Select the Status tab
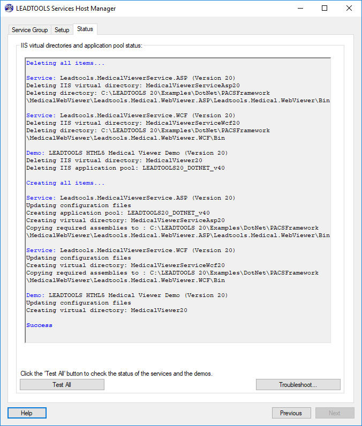Screen dimensions: 362x426 pos(85,29)
